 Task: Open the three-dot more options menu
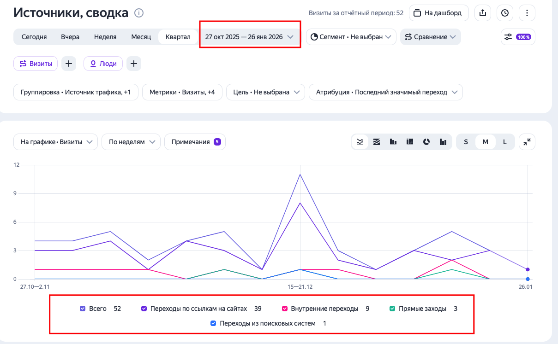(x=527, y=13)
